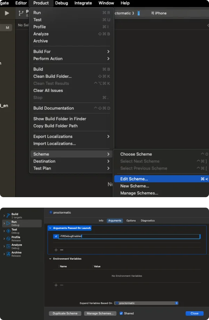This screenshot has height=320, width=209.
Task: Click the minus button under launch arguments
Action: click(x=62, y=250)
